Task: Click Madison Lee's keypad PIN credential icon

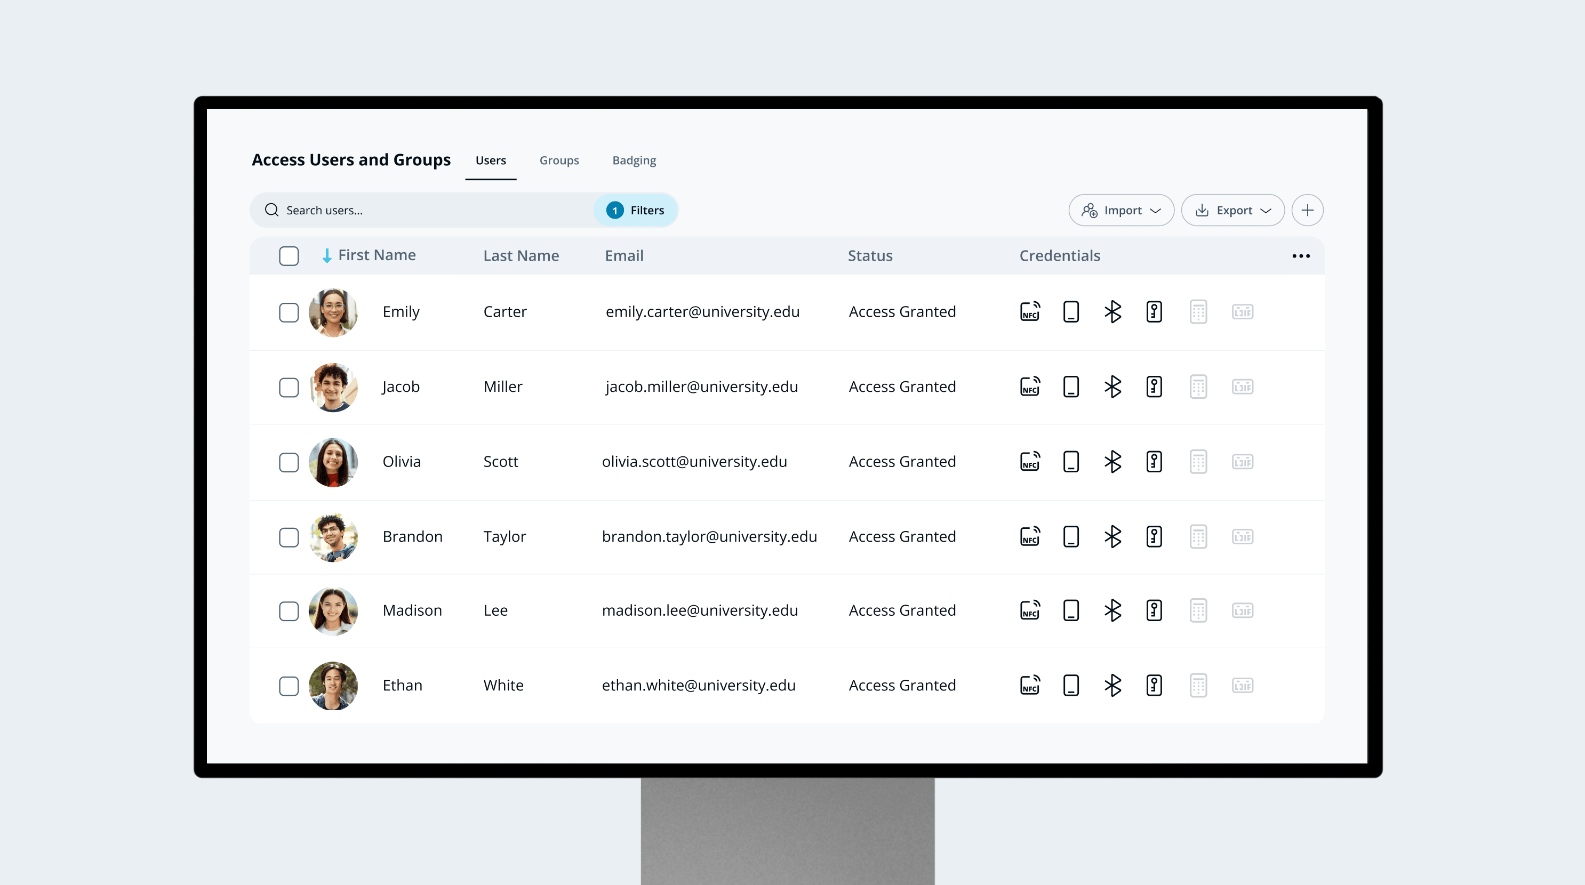Action: tap(1198, 611)
